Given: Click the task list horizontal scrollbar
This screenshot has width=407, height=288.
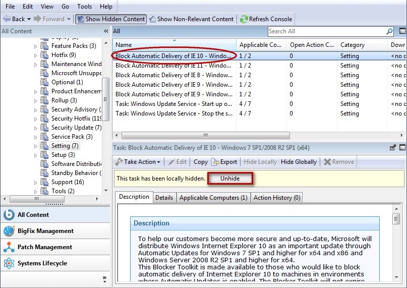Looking at the screenshot, I should click(205, 136).
